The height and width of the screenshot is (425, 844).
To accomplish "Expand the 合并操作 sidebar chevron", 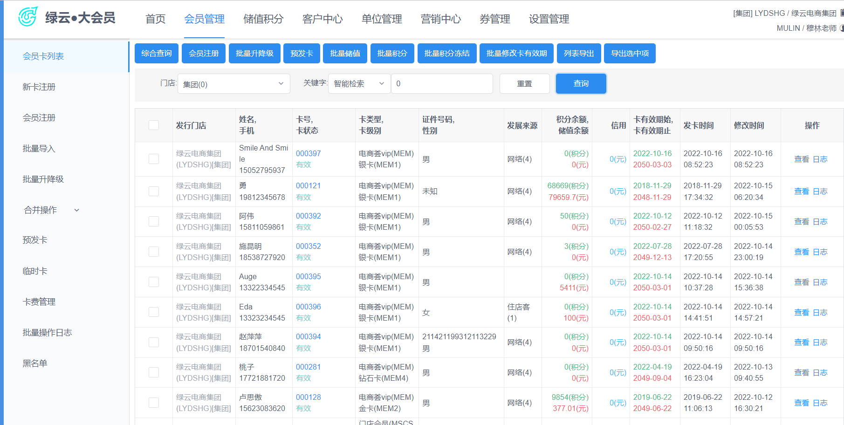I will (77, 210).
